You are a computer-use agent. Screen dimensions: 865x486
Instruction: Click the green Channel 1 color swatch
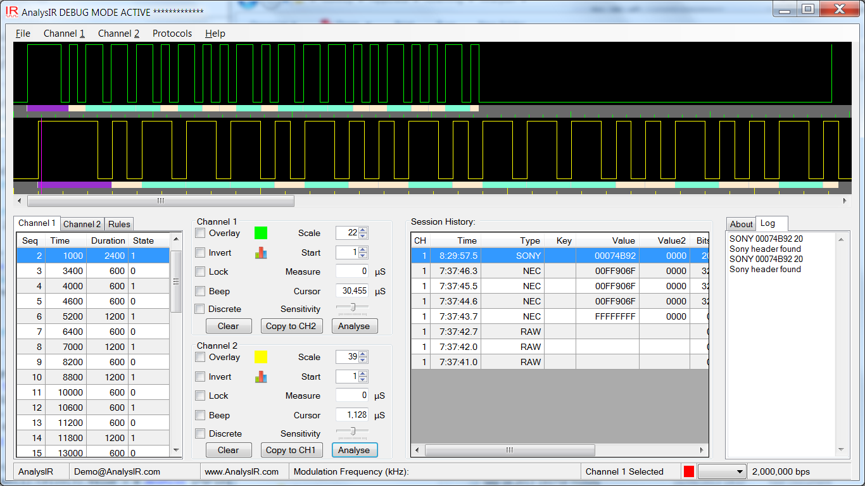click(x=261, y=233)
